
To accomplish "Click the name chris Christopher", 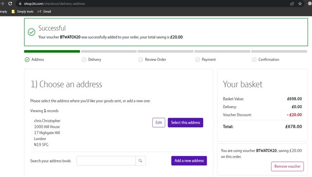I will pos(47,121).
